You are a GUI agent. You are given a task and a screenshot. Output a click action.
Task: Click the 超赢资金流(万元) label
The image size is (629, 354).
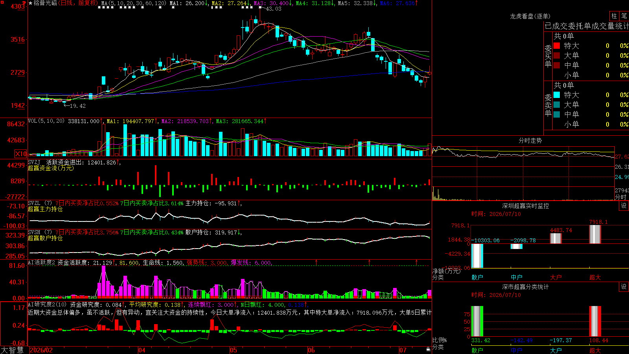tap(51, 168)
